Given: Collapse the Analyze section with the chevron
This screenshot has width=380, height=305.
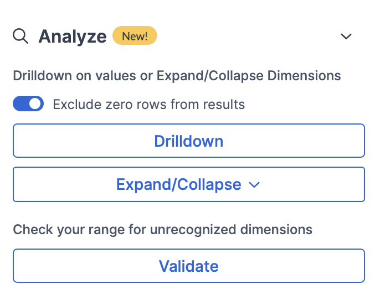Looking at the screenshot, I should point(346,37).
